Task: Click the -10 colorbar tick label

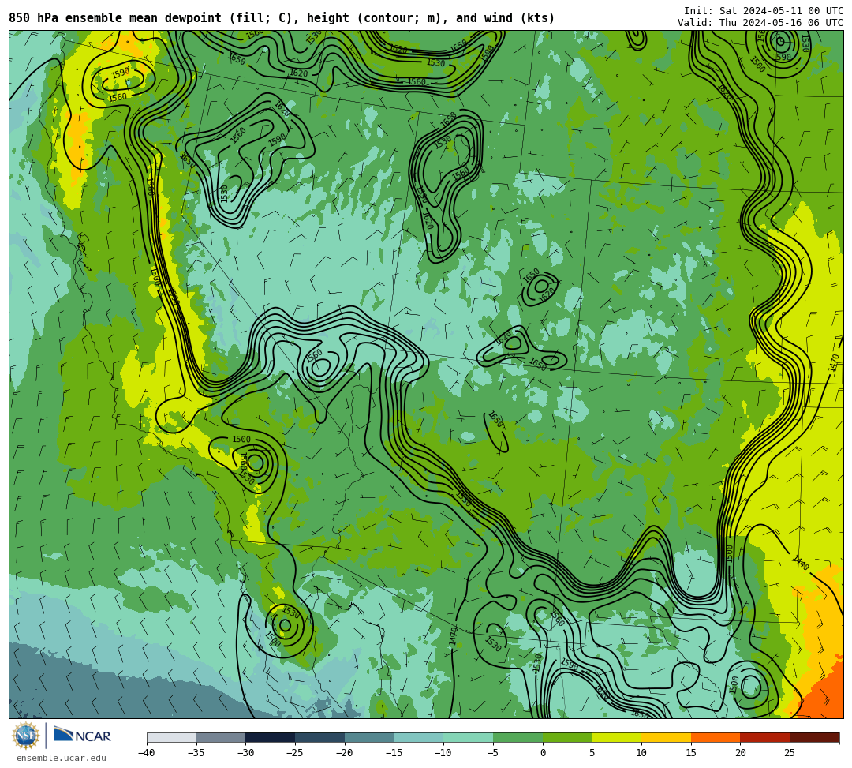Action: (443, 753)
